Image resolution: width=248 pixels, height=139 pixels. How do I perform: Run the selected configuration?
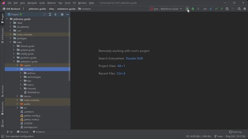187,9
